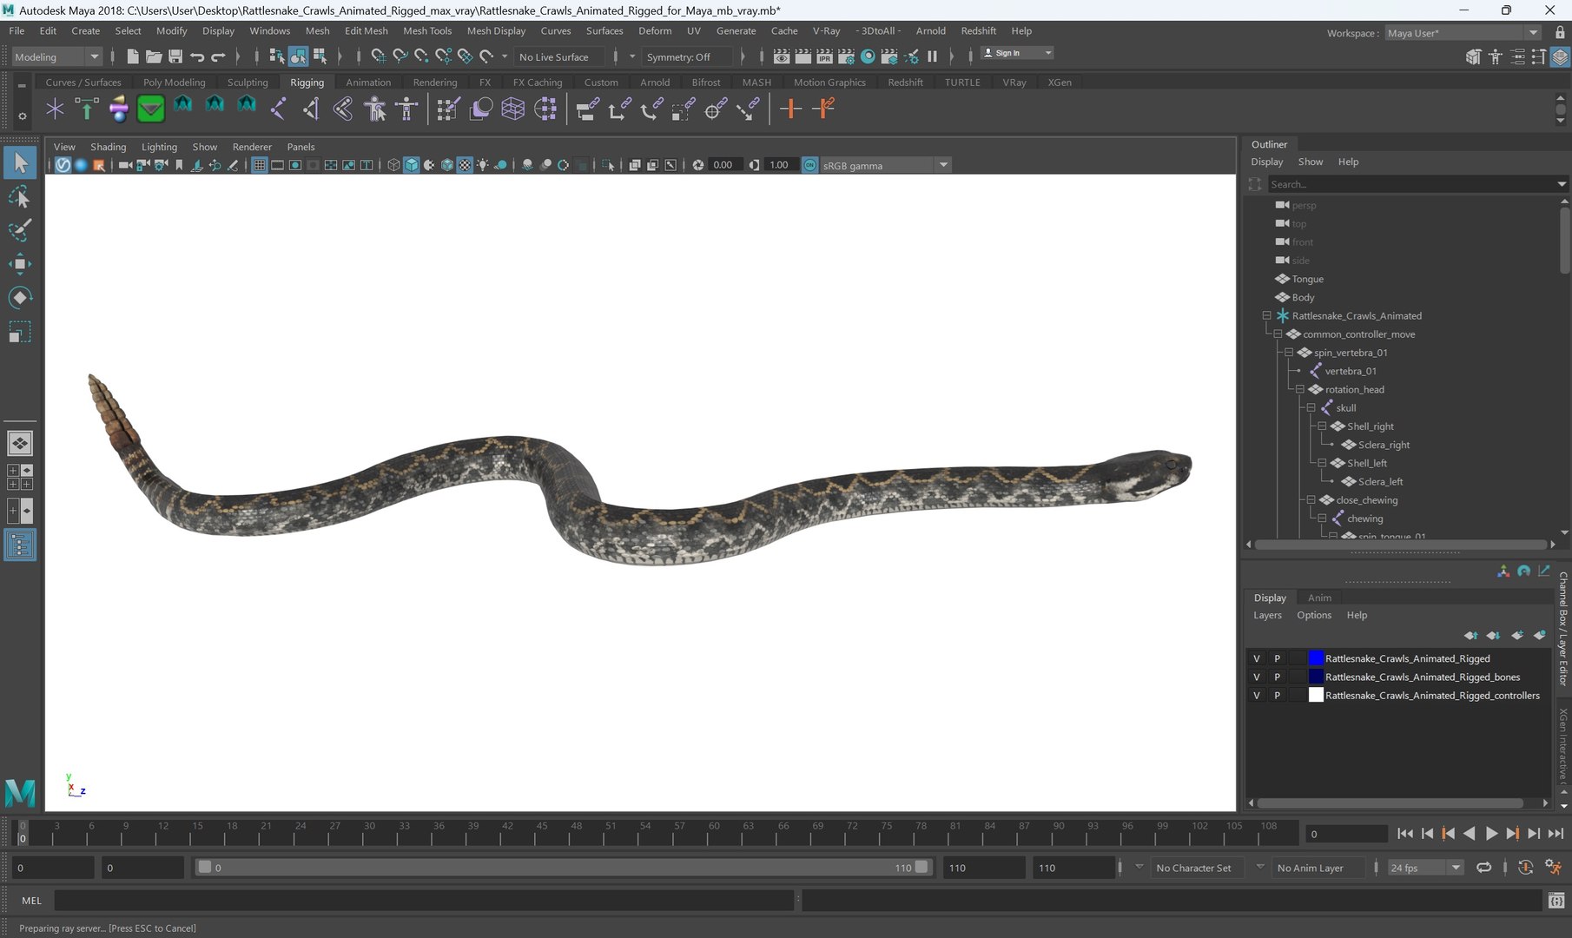Open the Deform menu
Viewport: 1572px width, 938px height.
[x=655, y=30]
